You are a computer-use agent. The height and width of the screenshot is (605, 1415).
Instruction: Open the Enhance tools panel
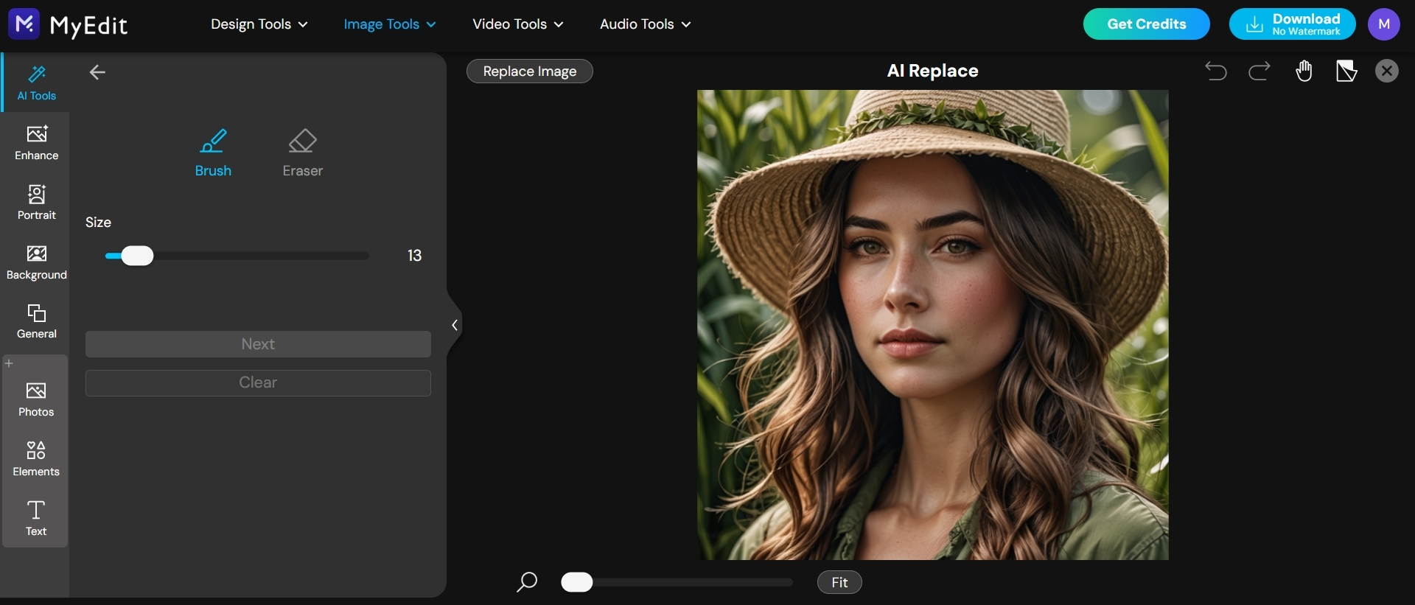point(36,143)
